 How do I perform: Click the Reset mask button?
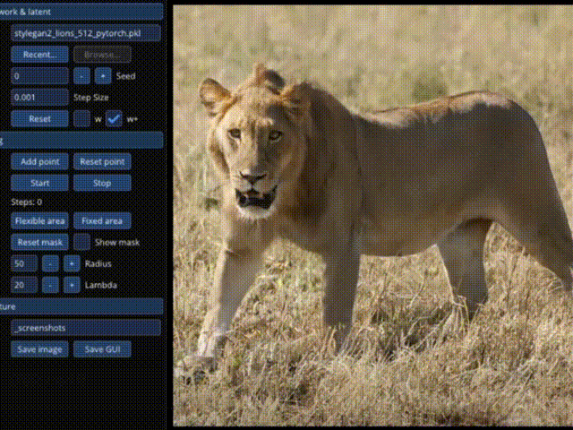(x=39, y=242)
